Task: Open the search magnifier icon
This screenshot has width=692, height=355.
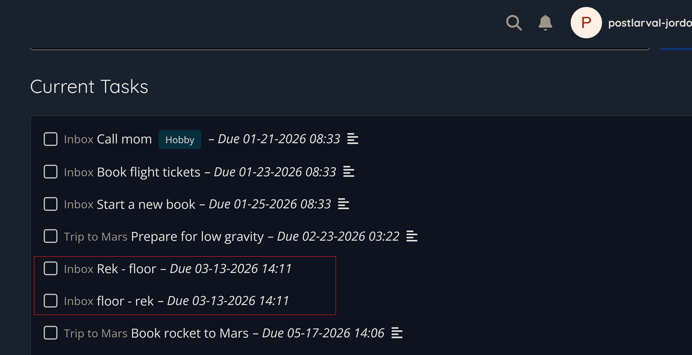Action: pos(514,23)
